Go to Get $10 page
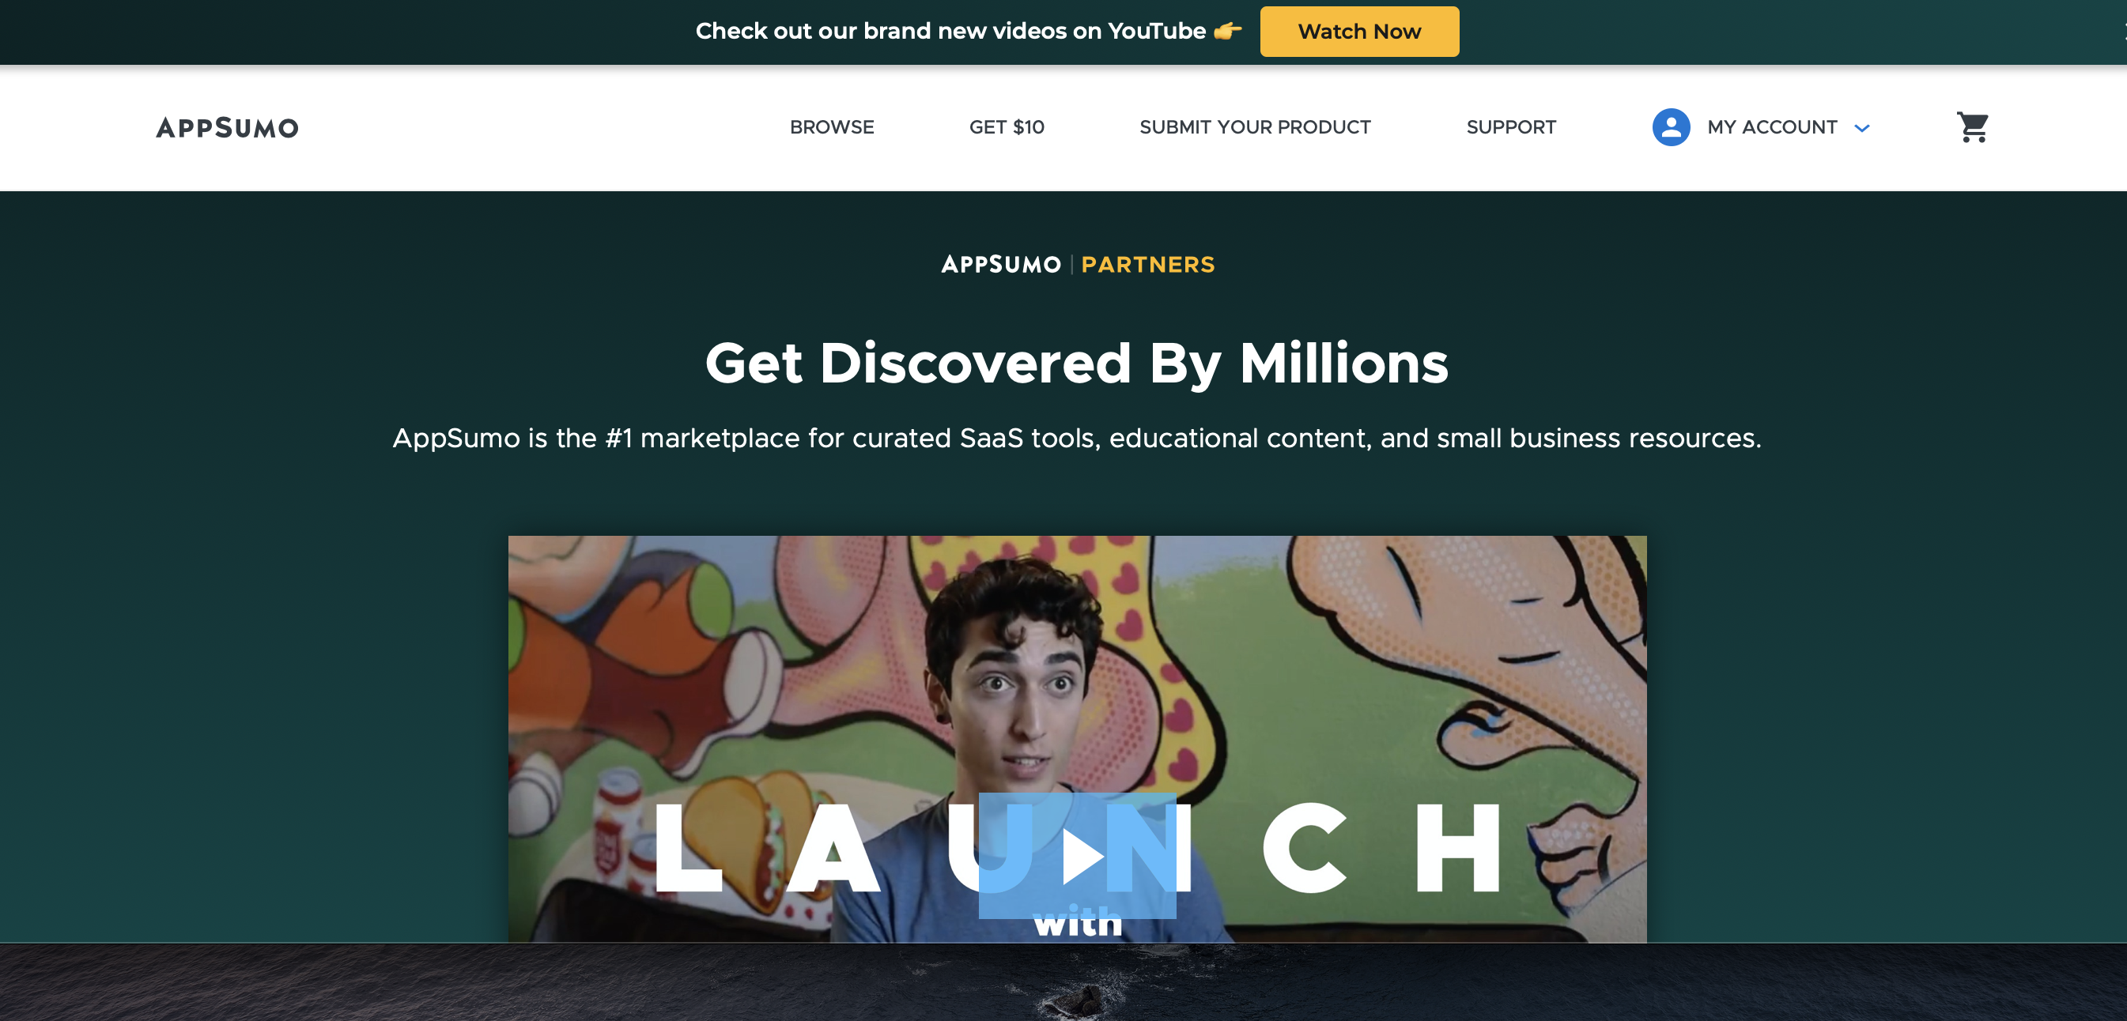Image resolution: width=2127 pixels, height=1021 pixels. [1007, 127]
